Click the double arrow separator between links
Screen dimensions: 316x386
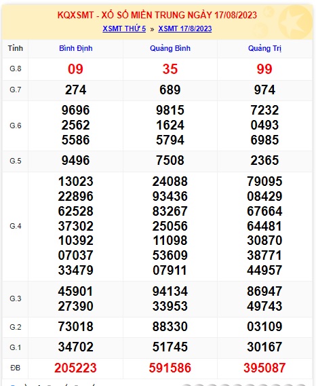click(x=152, y=29)
